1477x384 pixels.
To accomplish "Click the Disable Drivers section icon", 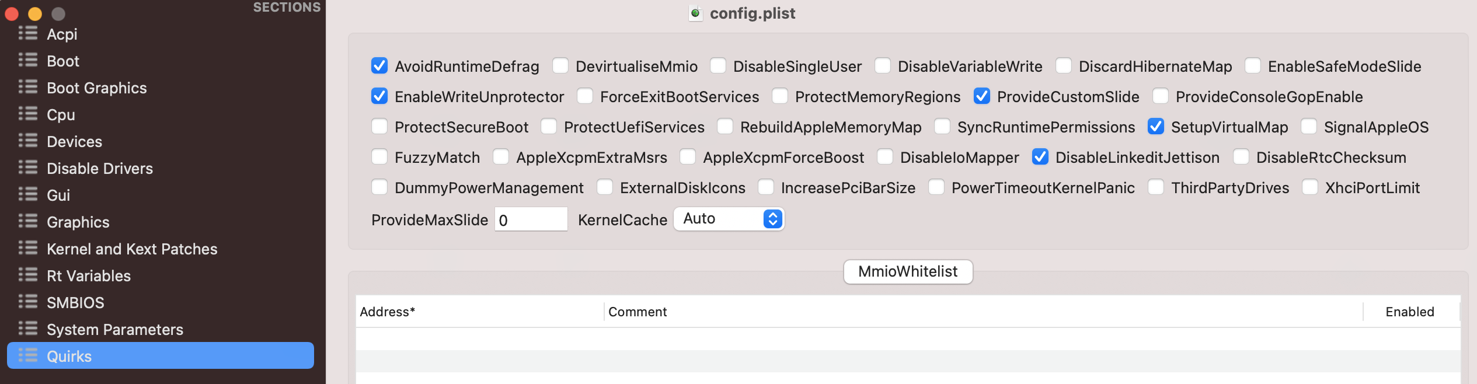I will [x=27, y=168].
